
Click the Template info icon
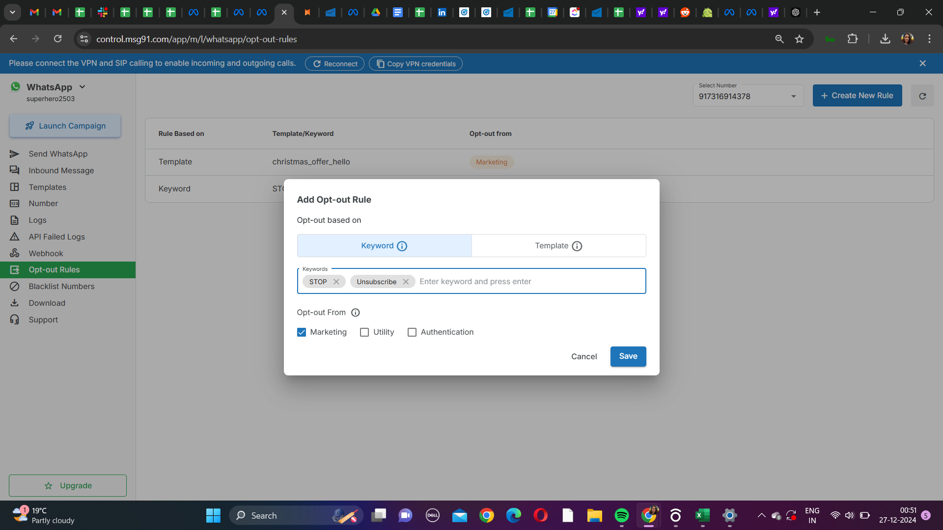point(577,246)
